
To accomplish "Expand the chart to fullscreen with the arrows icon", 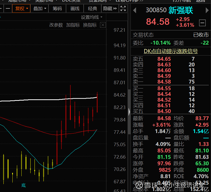I will [x=122, y=8].
